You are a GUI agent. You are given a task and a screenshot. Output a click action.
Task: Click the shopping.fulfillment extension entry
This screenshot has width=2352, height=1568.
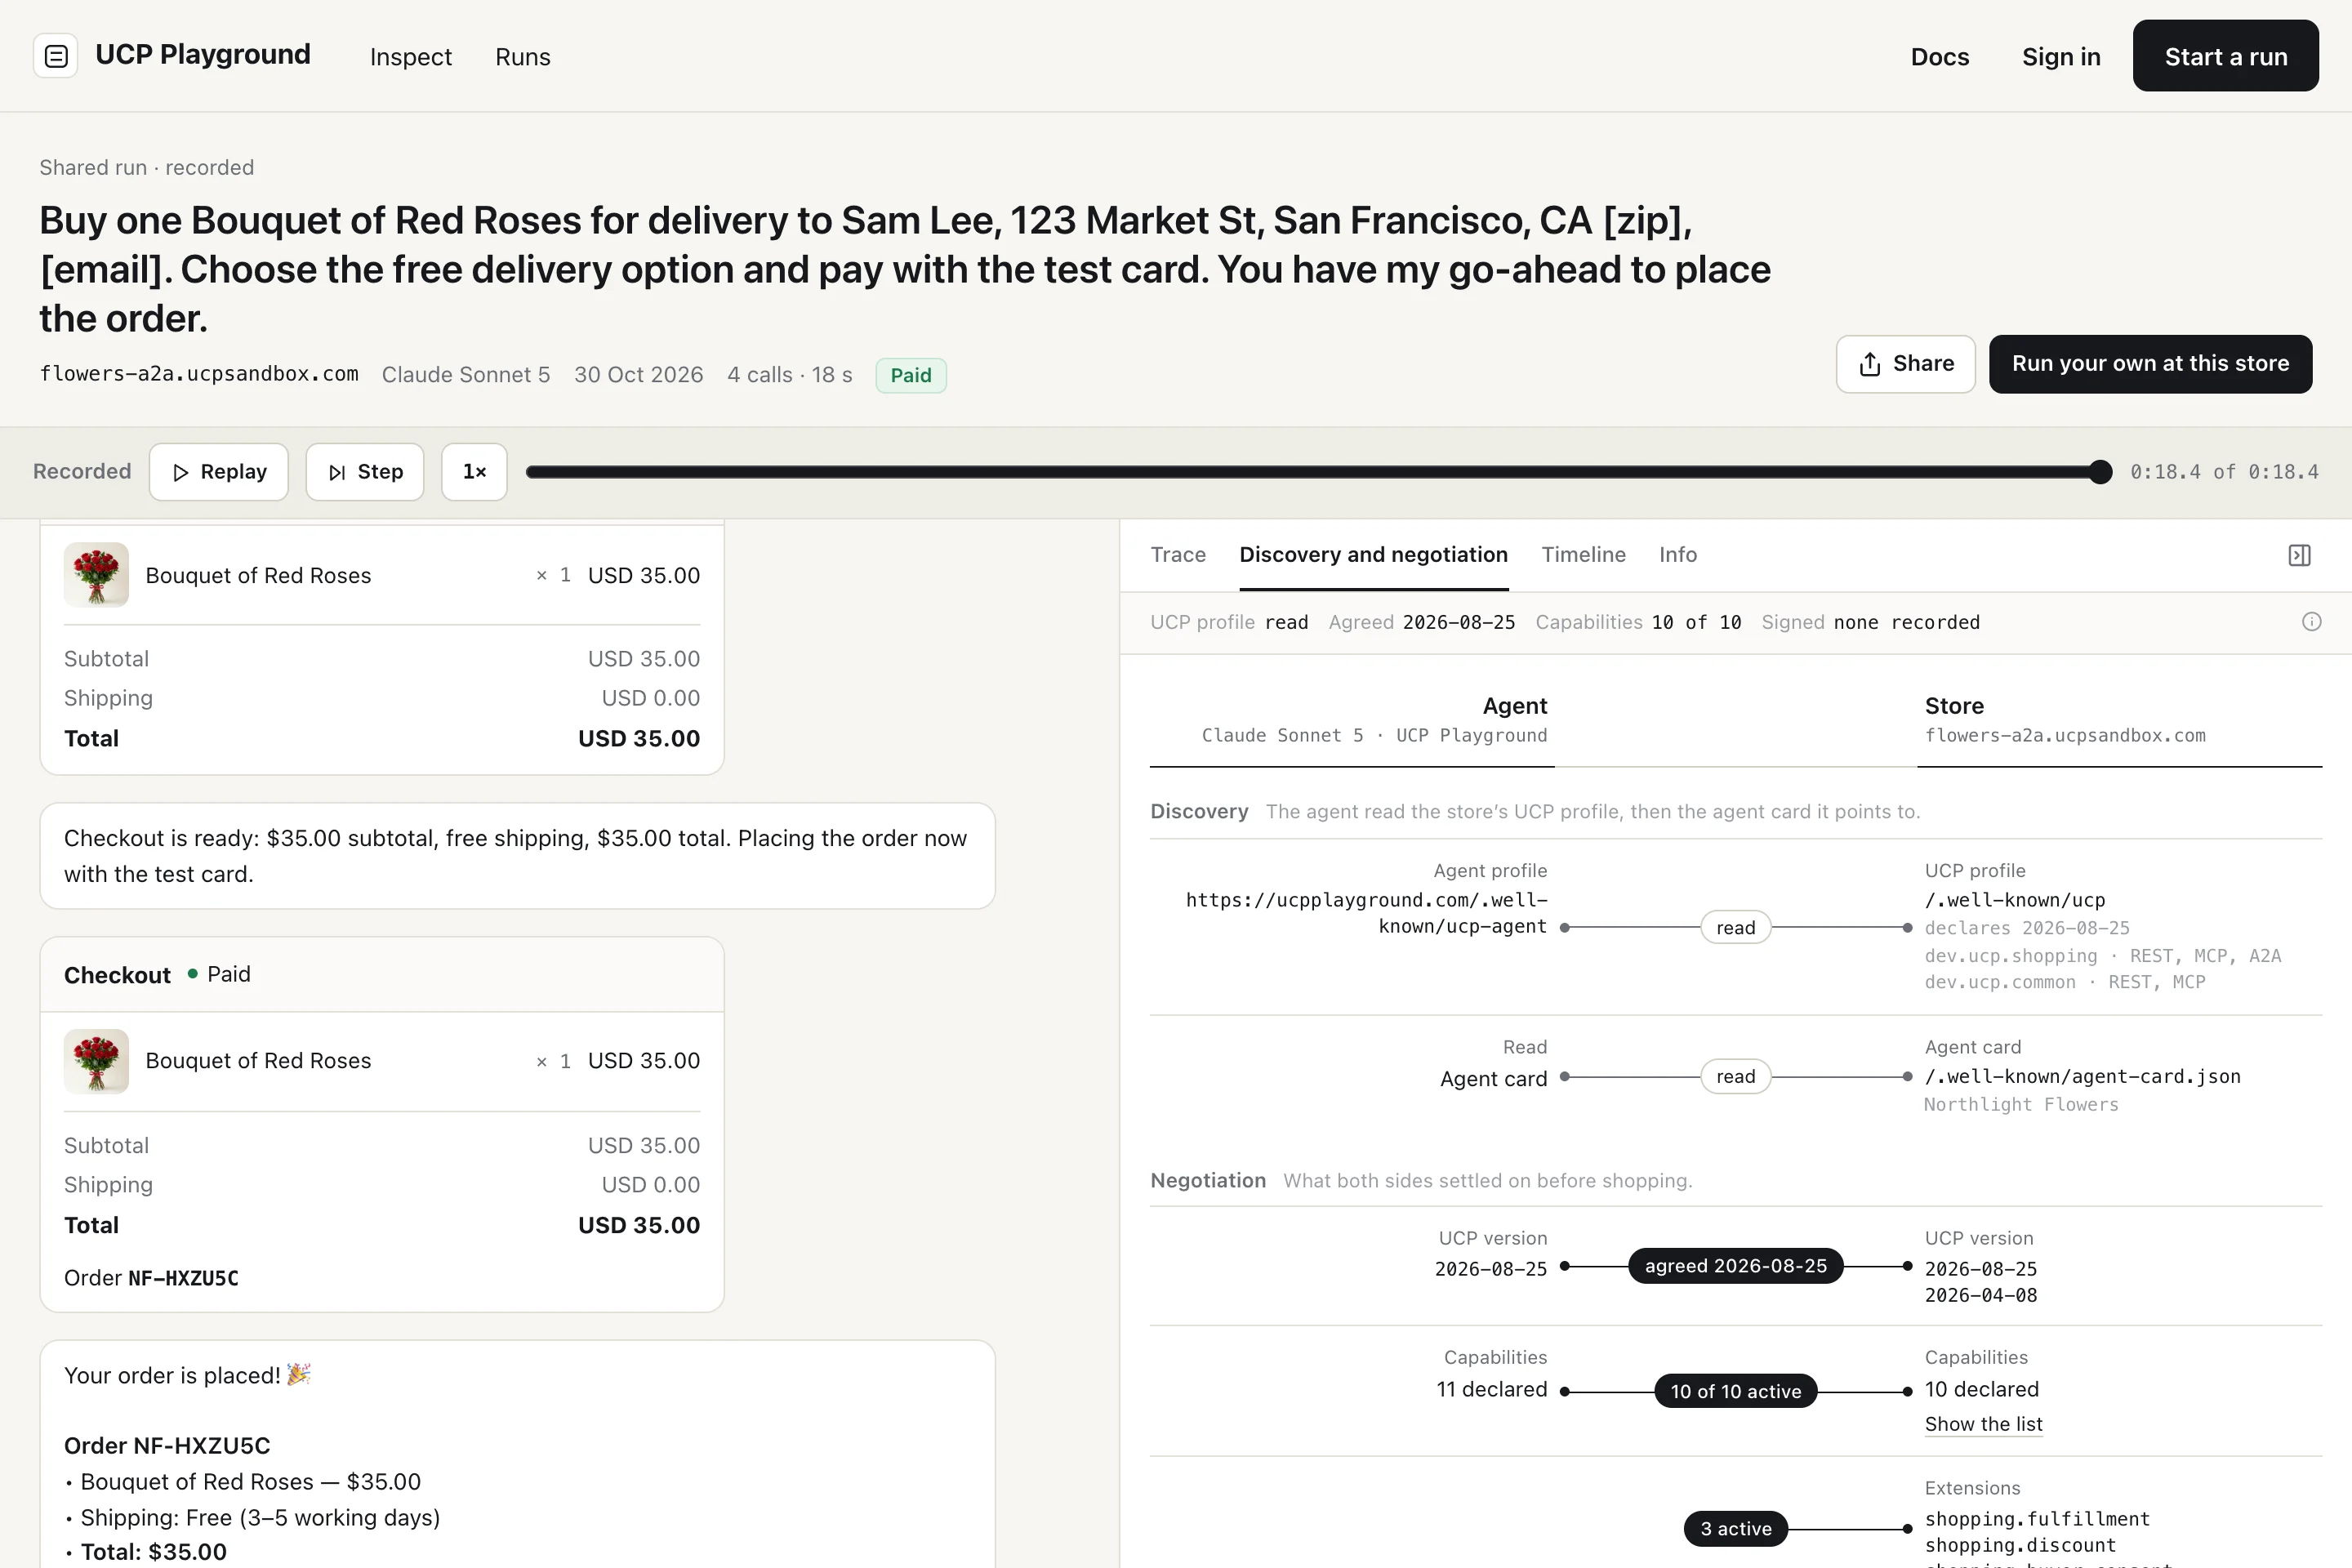[2037, 1519]
